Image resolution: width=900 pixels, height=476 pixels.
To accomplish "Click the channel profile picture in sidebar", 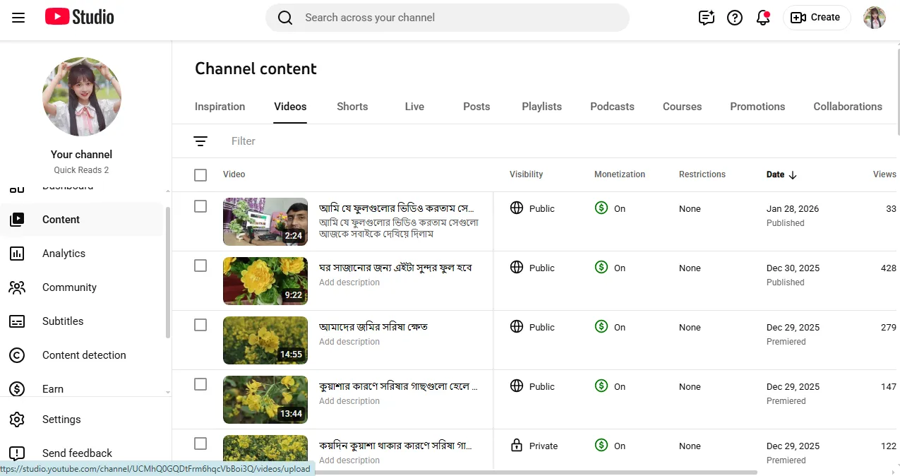I will click(82, 97).
